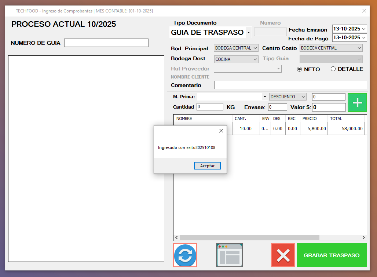
Task: Click the NOMBRE column header
Action: (x=202, y=119)
